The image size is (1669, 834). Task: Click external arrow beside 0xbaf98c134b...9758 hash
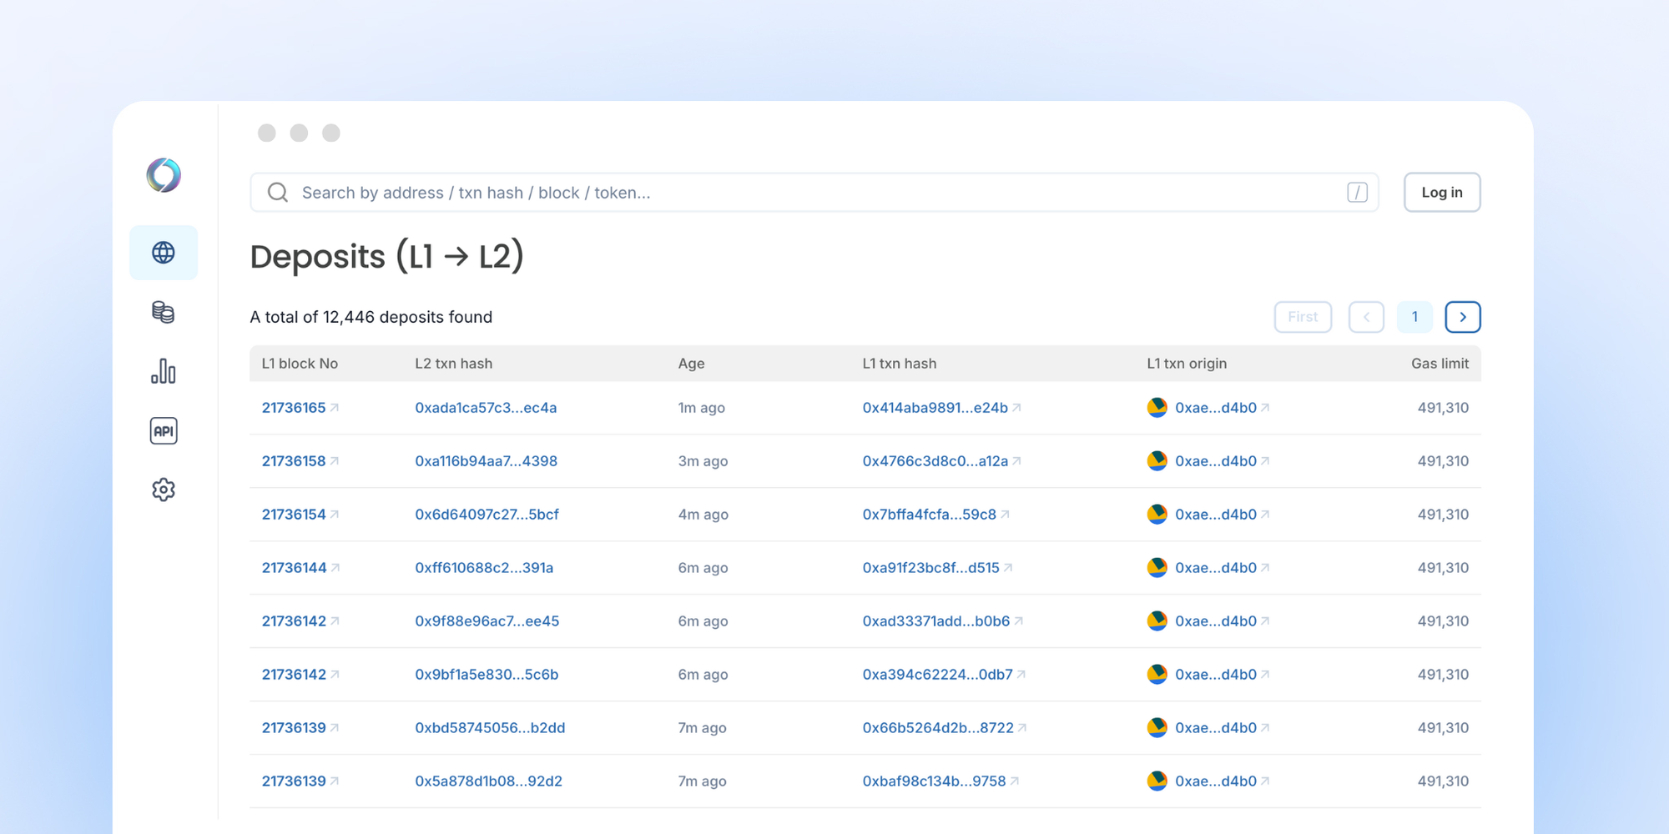coord(1015,781)
